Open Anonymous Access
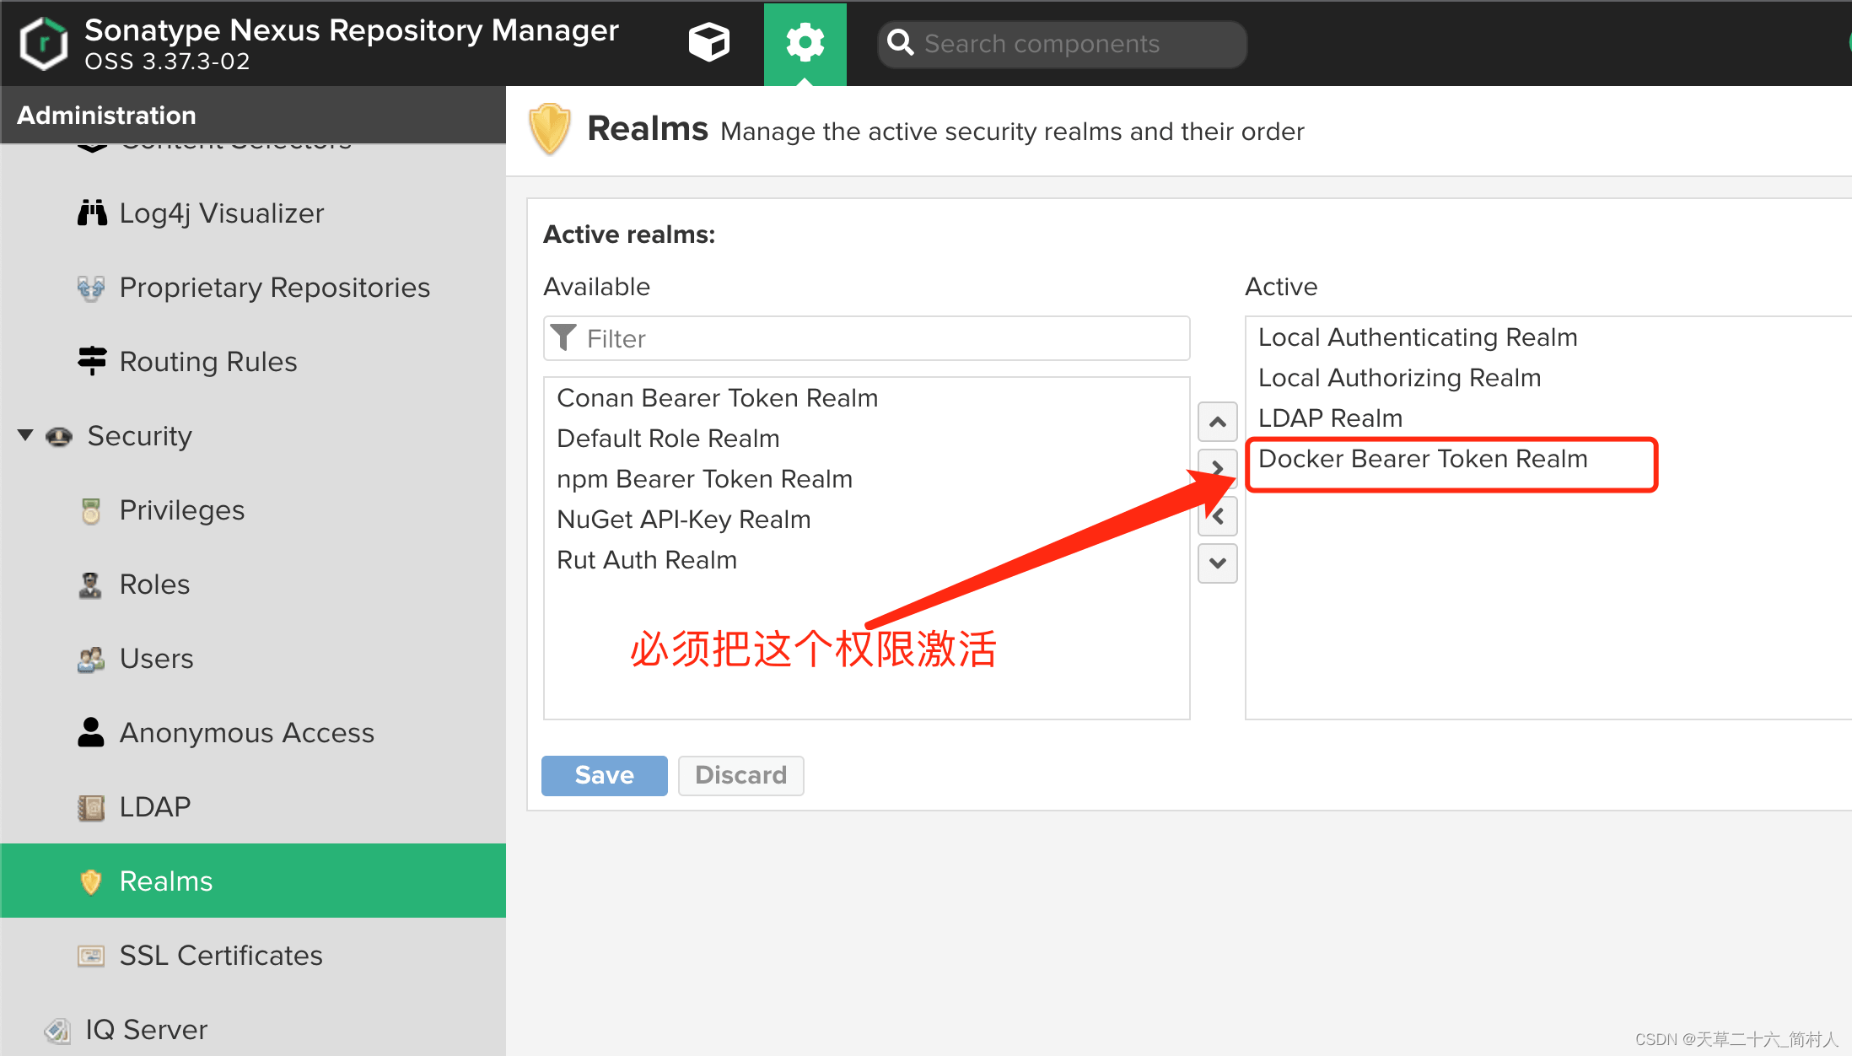1852x1056 pixels. (247, 733)
